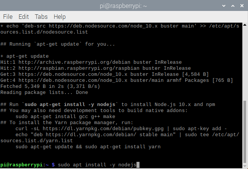This screenshot has height=169, width=248.
Task: Click the '+ apt-get update' line
Action: point(25,56)
